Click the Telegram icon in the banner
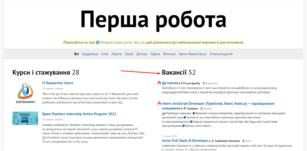Viewport: 307px width, 151px height. pos(98,43)
